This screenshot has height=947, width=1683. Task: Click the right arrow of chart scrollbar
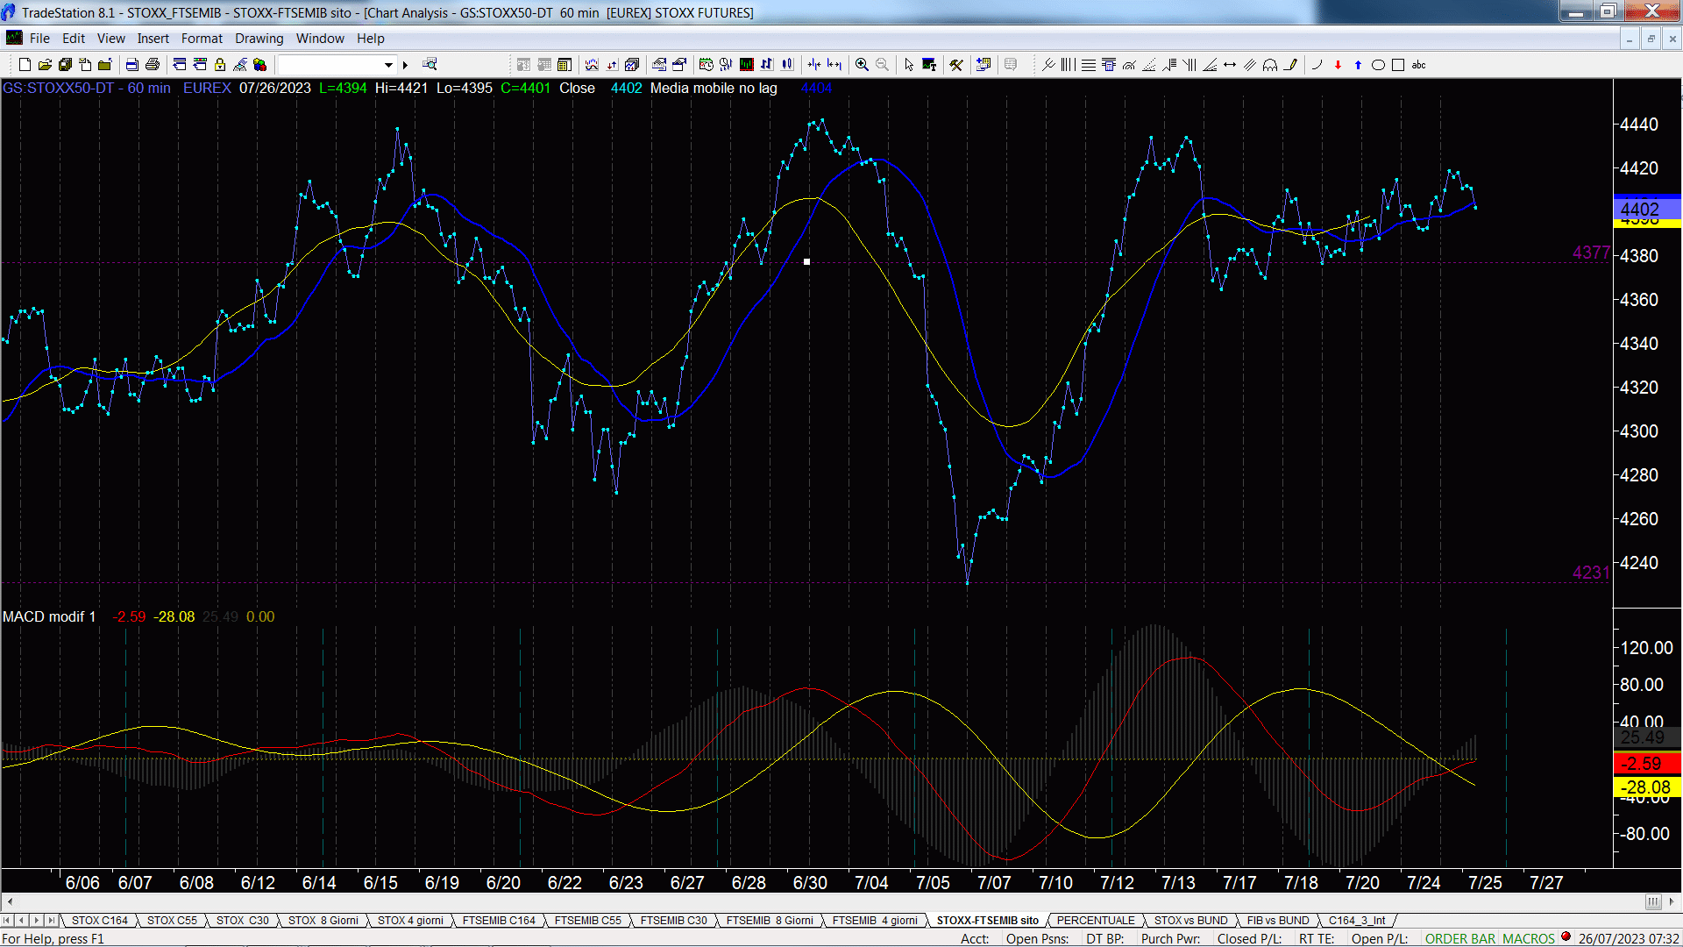[1671, 901]
